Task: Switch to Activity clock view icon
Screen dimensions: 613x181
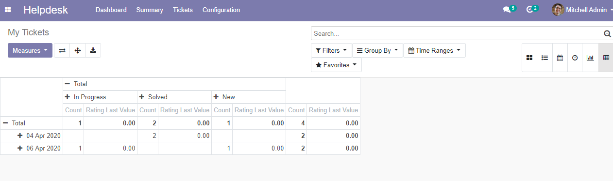Action: point(575,58)
